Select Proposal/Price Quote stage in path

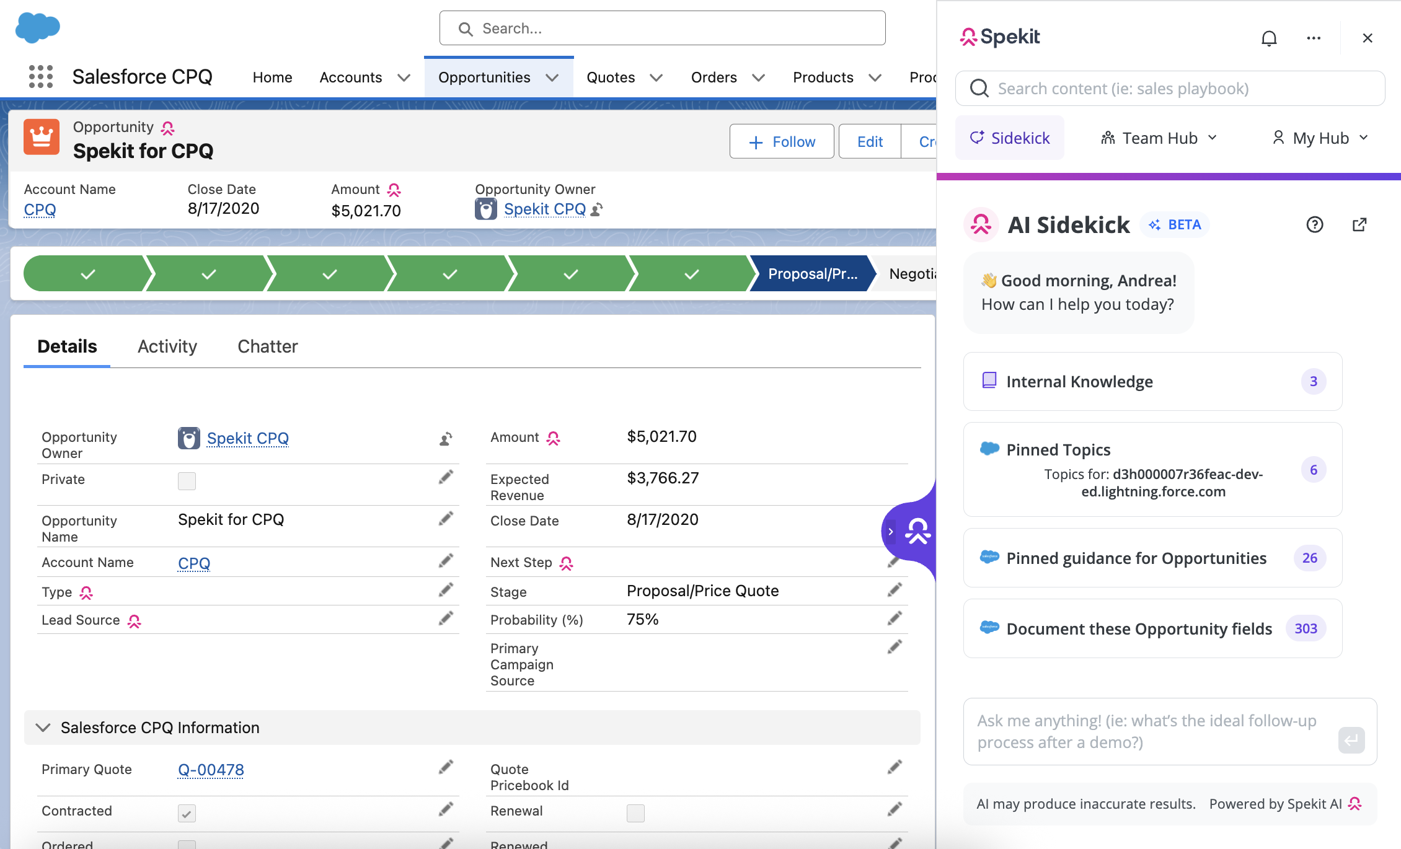click(812, 274)
